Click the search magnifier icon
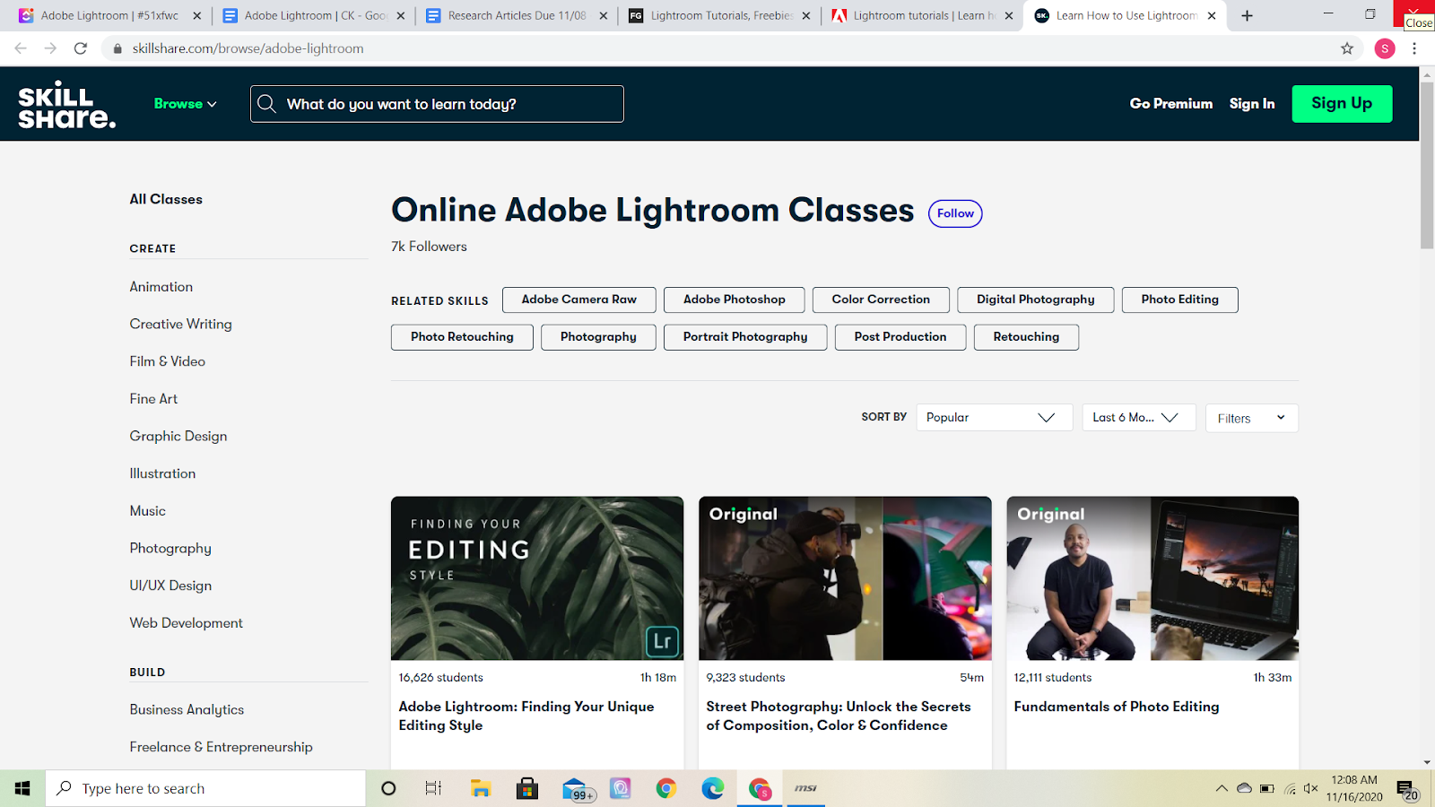 [266, 104]
